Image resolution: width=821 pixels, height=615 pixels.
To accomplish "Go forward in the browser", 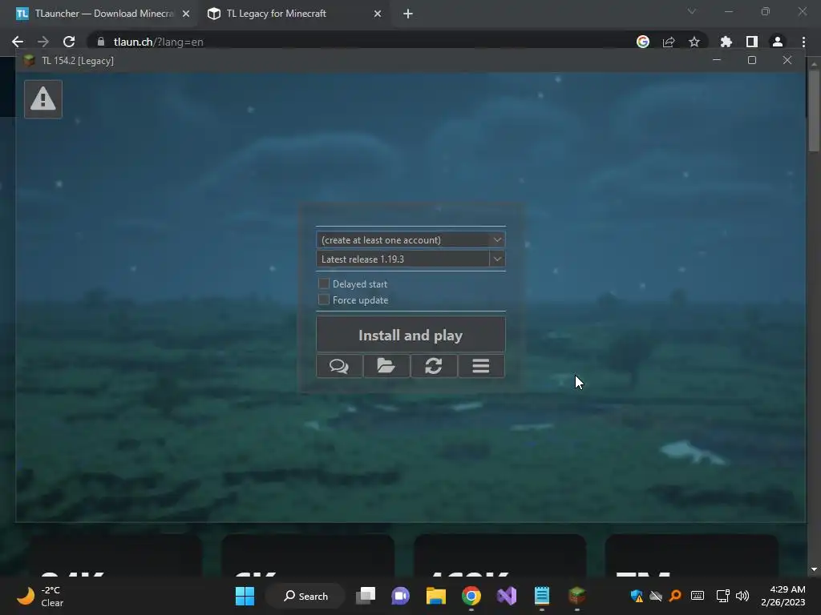I will (x=43, y=42).
